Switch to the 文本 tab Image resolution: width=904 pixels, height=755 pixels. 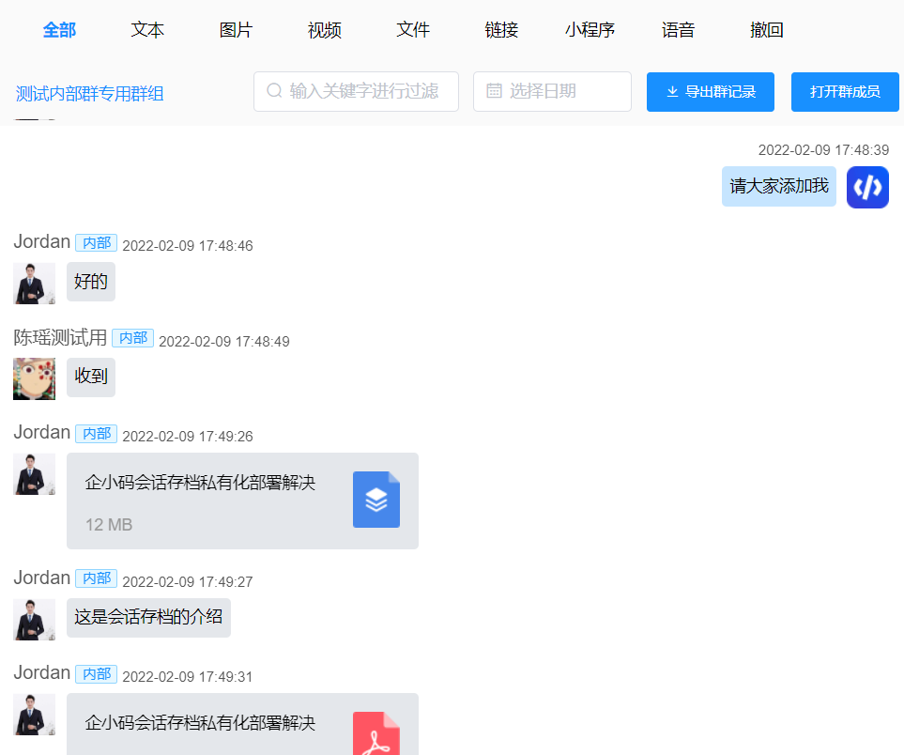tap(147, 29)
